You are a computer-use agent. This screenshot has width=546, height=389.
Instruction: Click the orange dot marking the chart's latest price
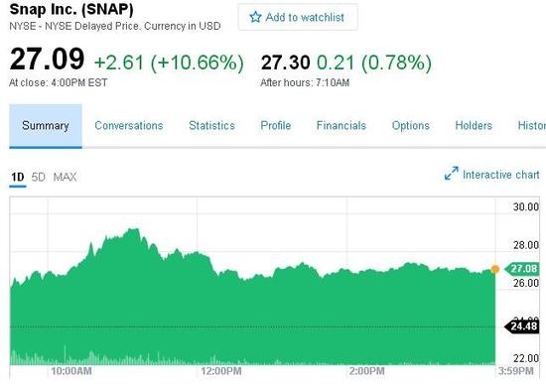[x=494, y=269]
